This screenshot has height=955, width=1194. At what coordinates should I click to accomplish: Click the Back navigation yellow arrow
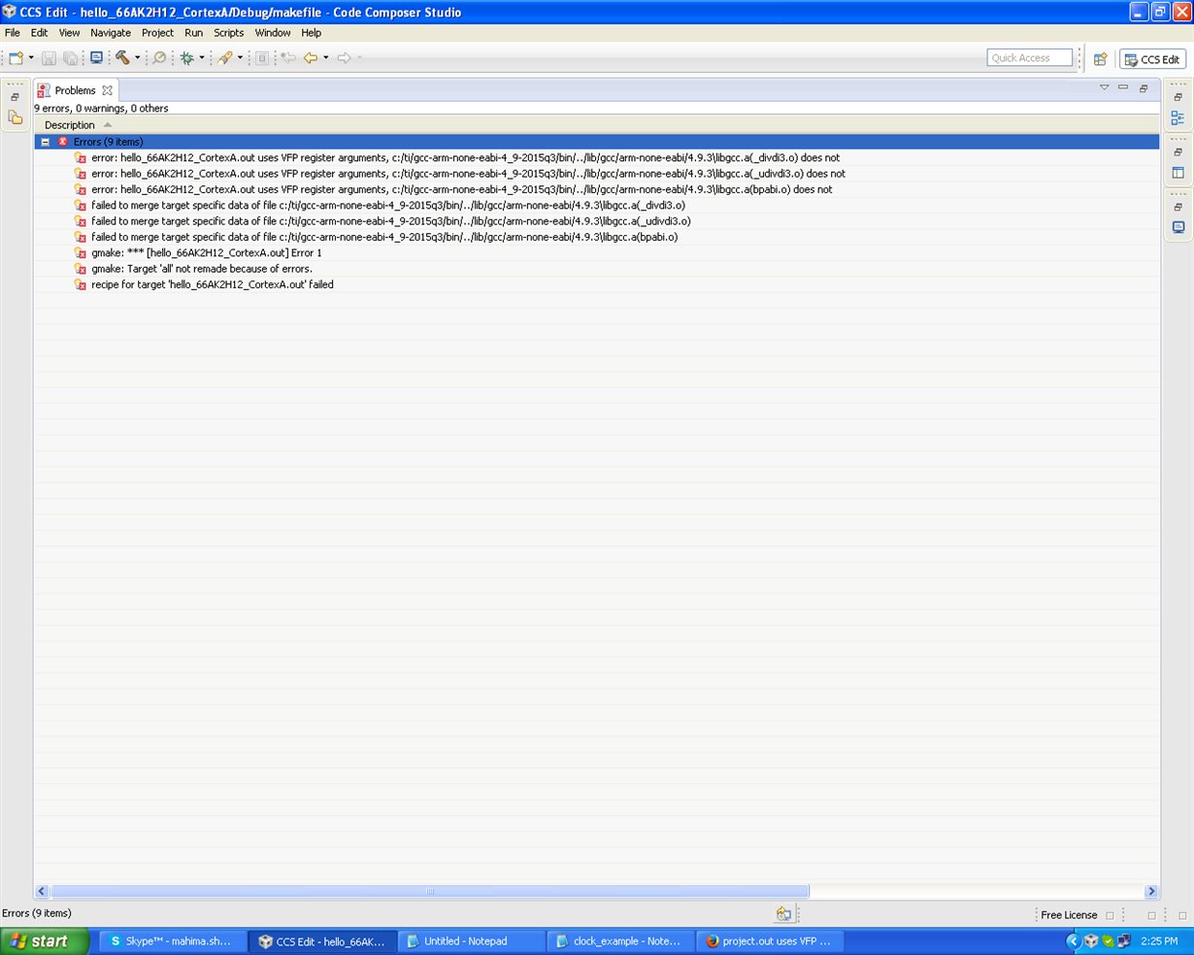click(x=310, y=58)
